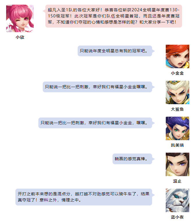The width and height of the screenshot is (196, 222).
Task: Click the 小金金 name label
Action: coord(177,73)
